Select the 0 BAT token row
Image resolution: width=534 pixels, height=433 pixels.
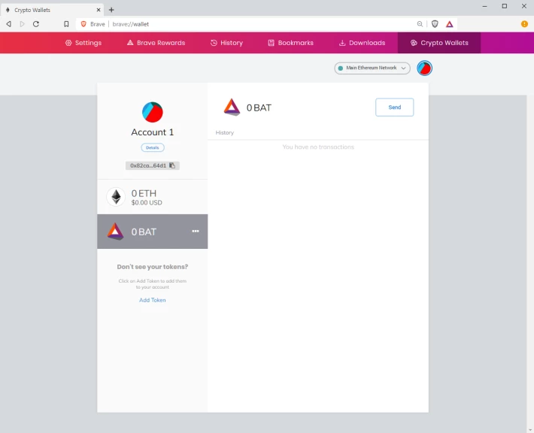point(152,232)
